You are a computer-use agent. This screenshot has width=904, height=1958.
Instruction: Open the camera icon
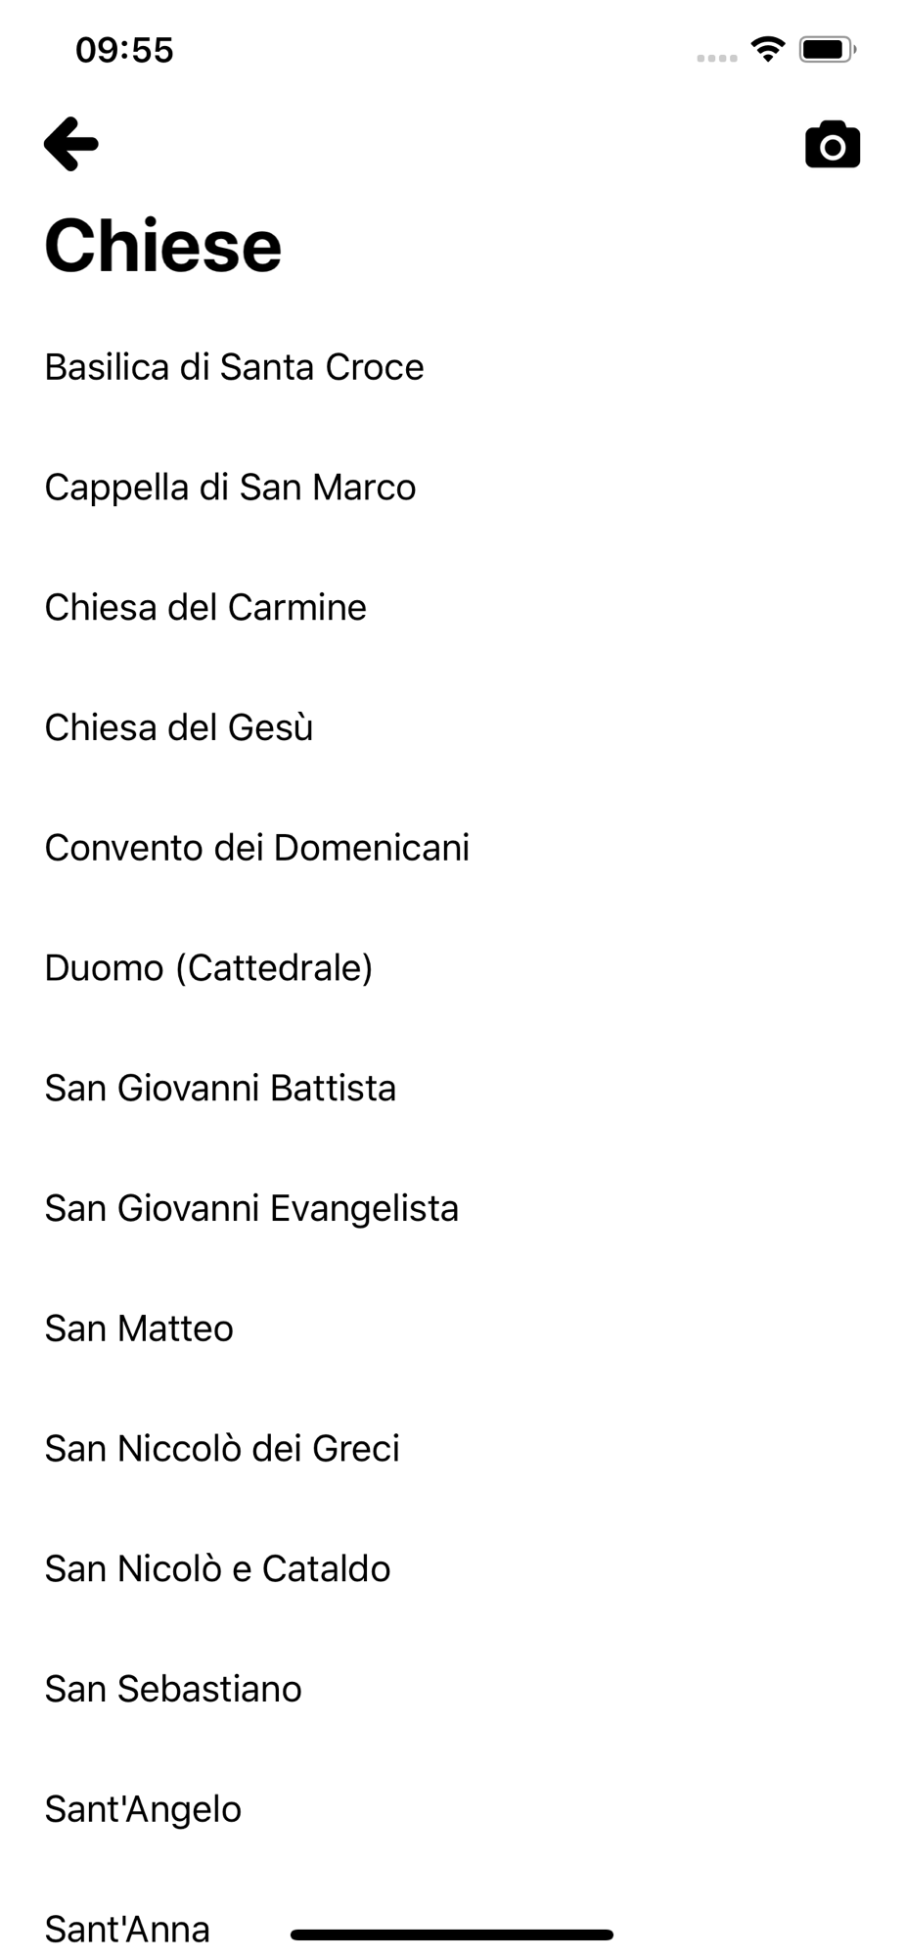point(833,146)
